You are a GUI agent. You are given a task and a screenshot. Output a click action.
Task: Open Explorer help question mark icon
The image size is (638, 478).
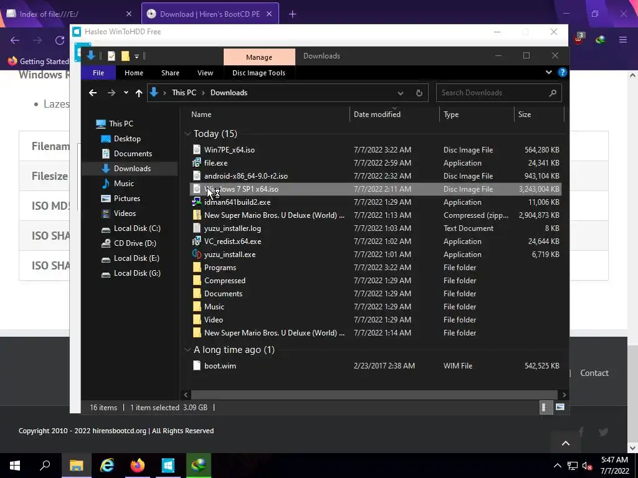tap(563, 72)
